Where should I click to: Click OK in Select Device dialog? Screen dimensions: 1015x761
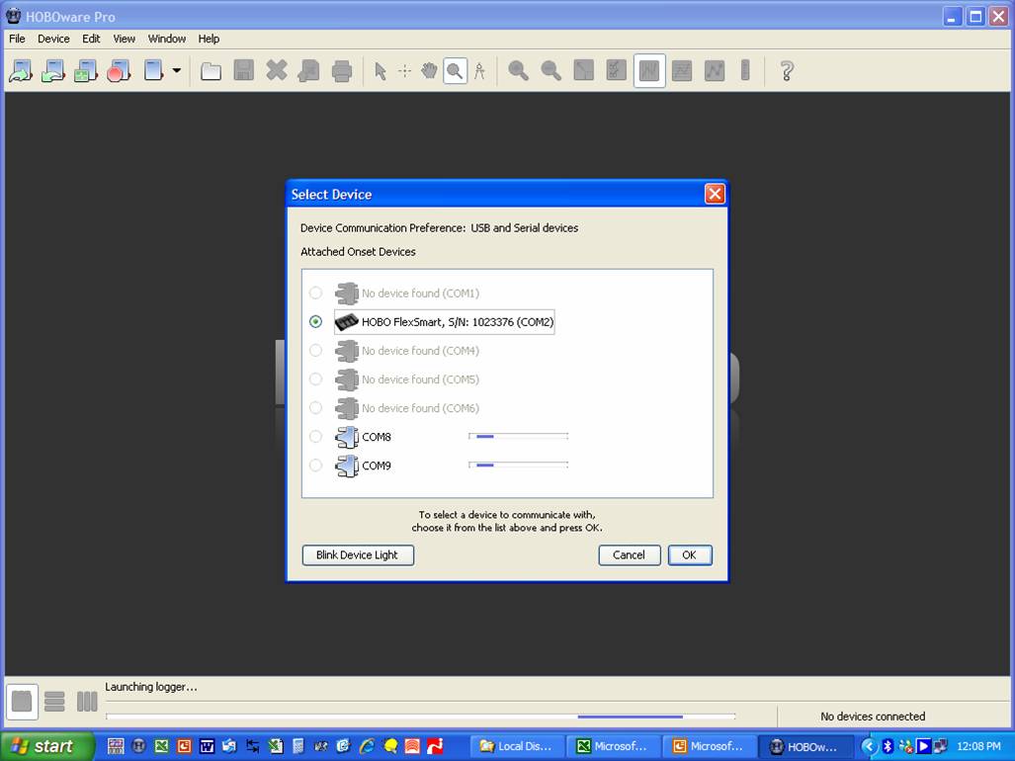(x=689, y=555)
